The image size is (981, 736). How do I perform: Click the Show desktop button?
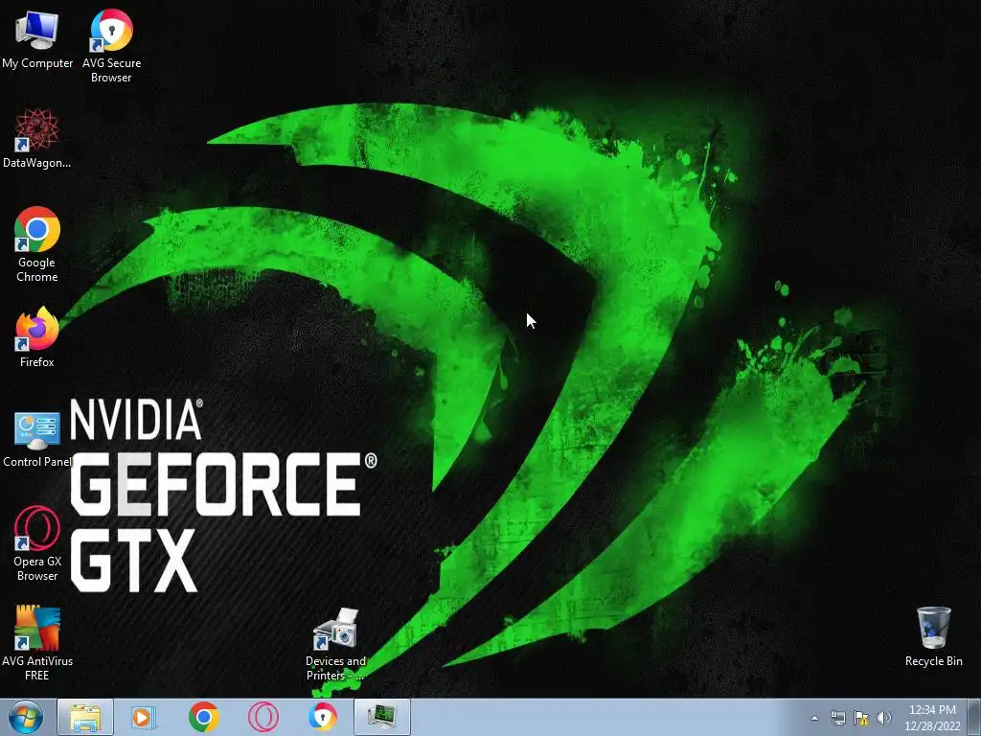point(974,717)
